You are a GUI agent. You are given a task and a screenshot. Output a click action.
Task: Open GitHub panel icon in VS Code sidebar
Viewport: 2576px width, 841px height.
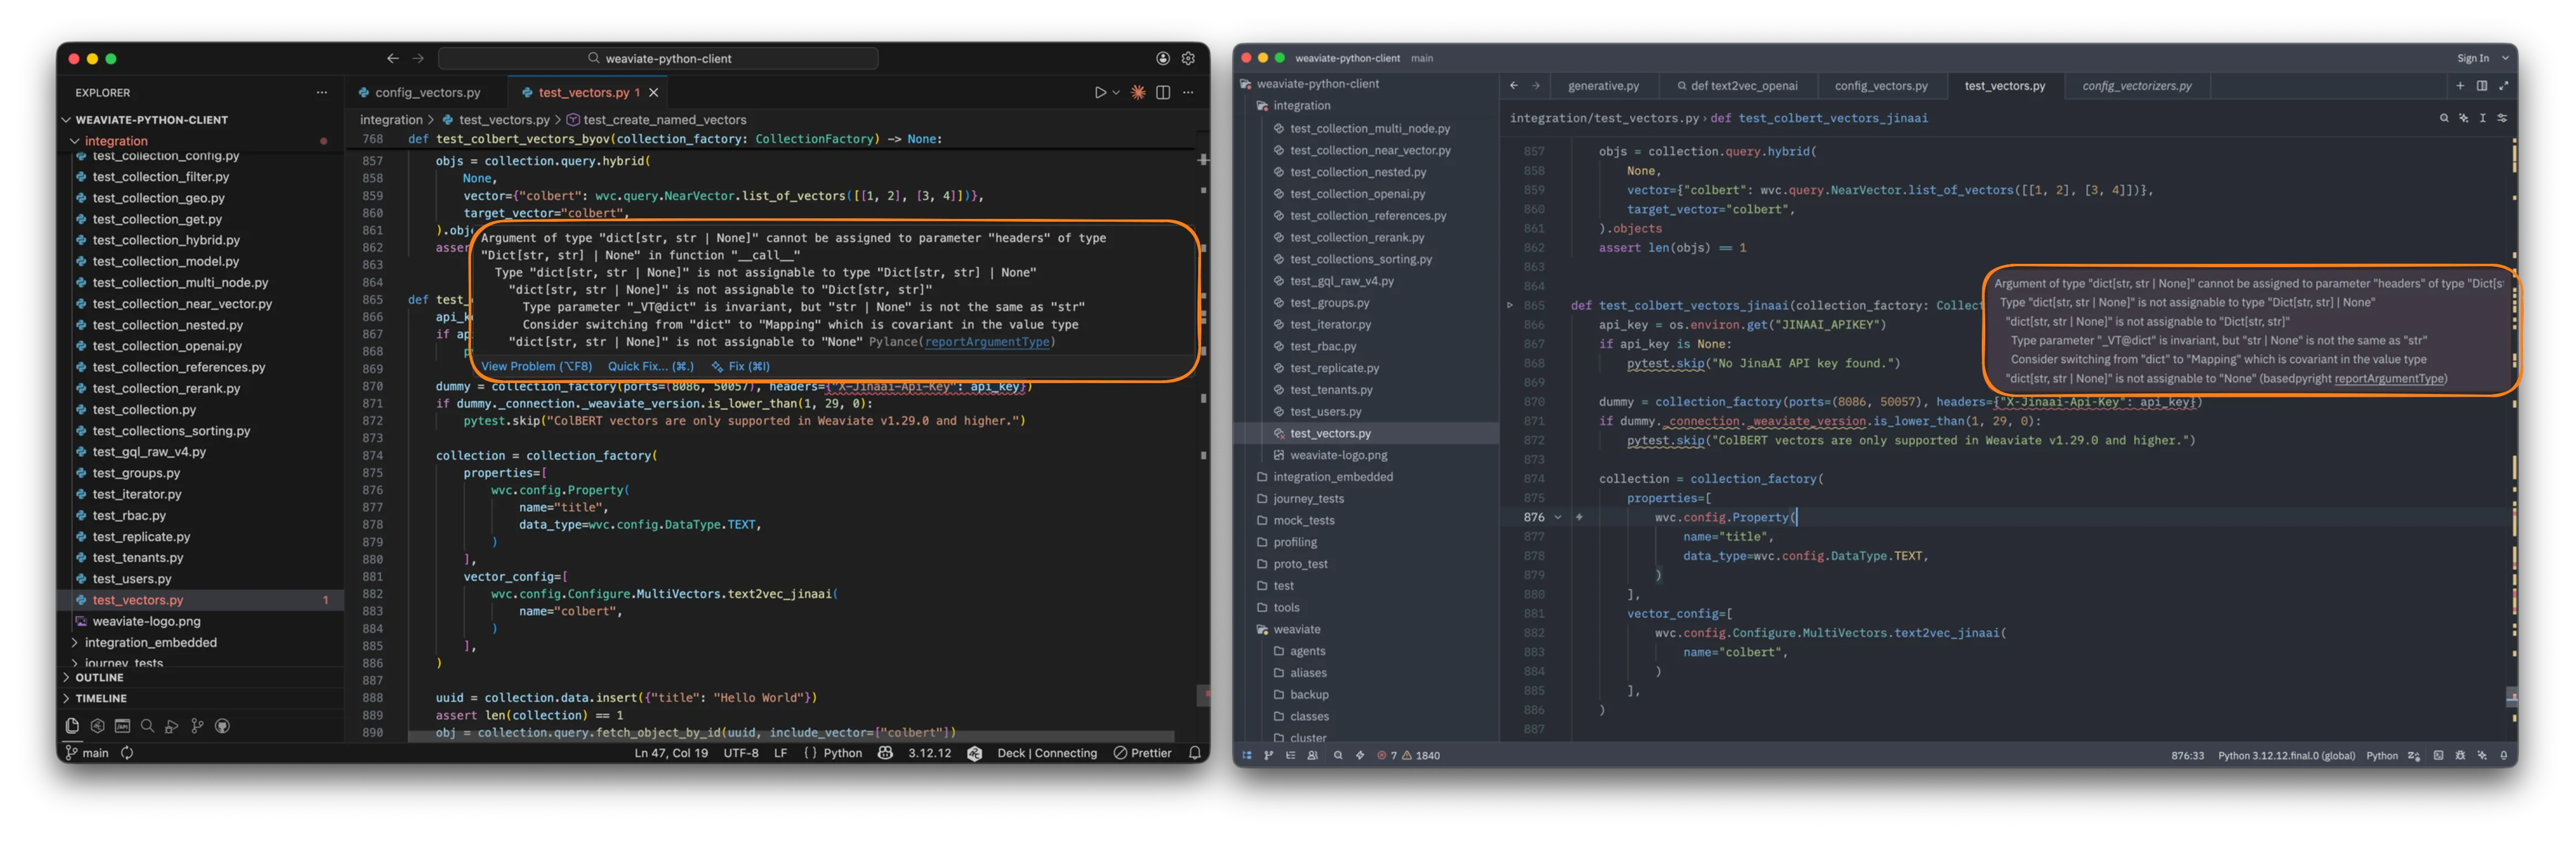(222, 726)
